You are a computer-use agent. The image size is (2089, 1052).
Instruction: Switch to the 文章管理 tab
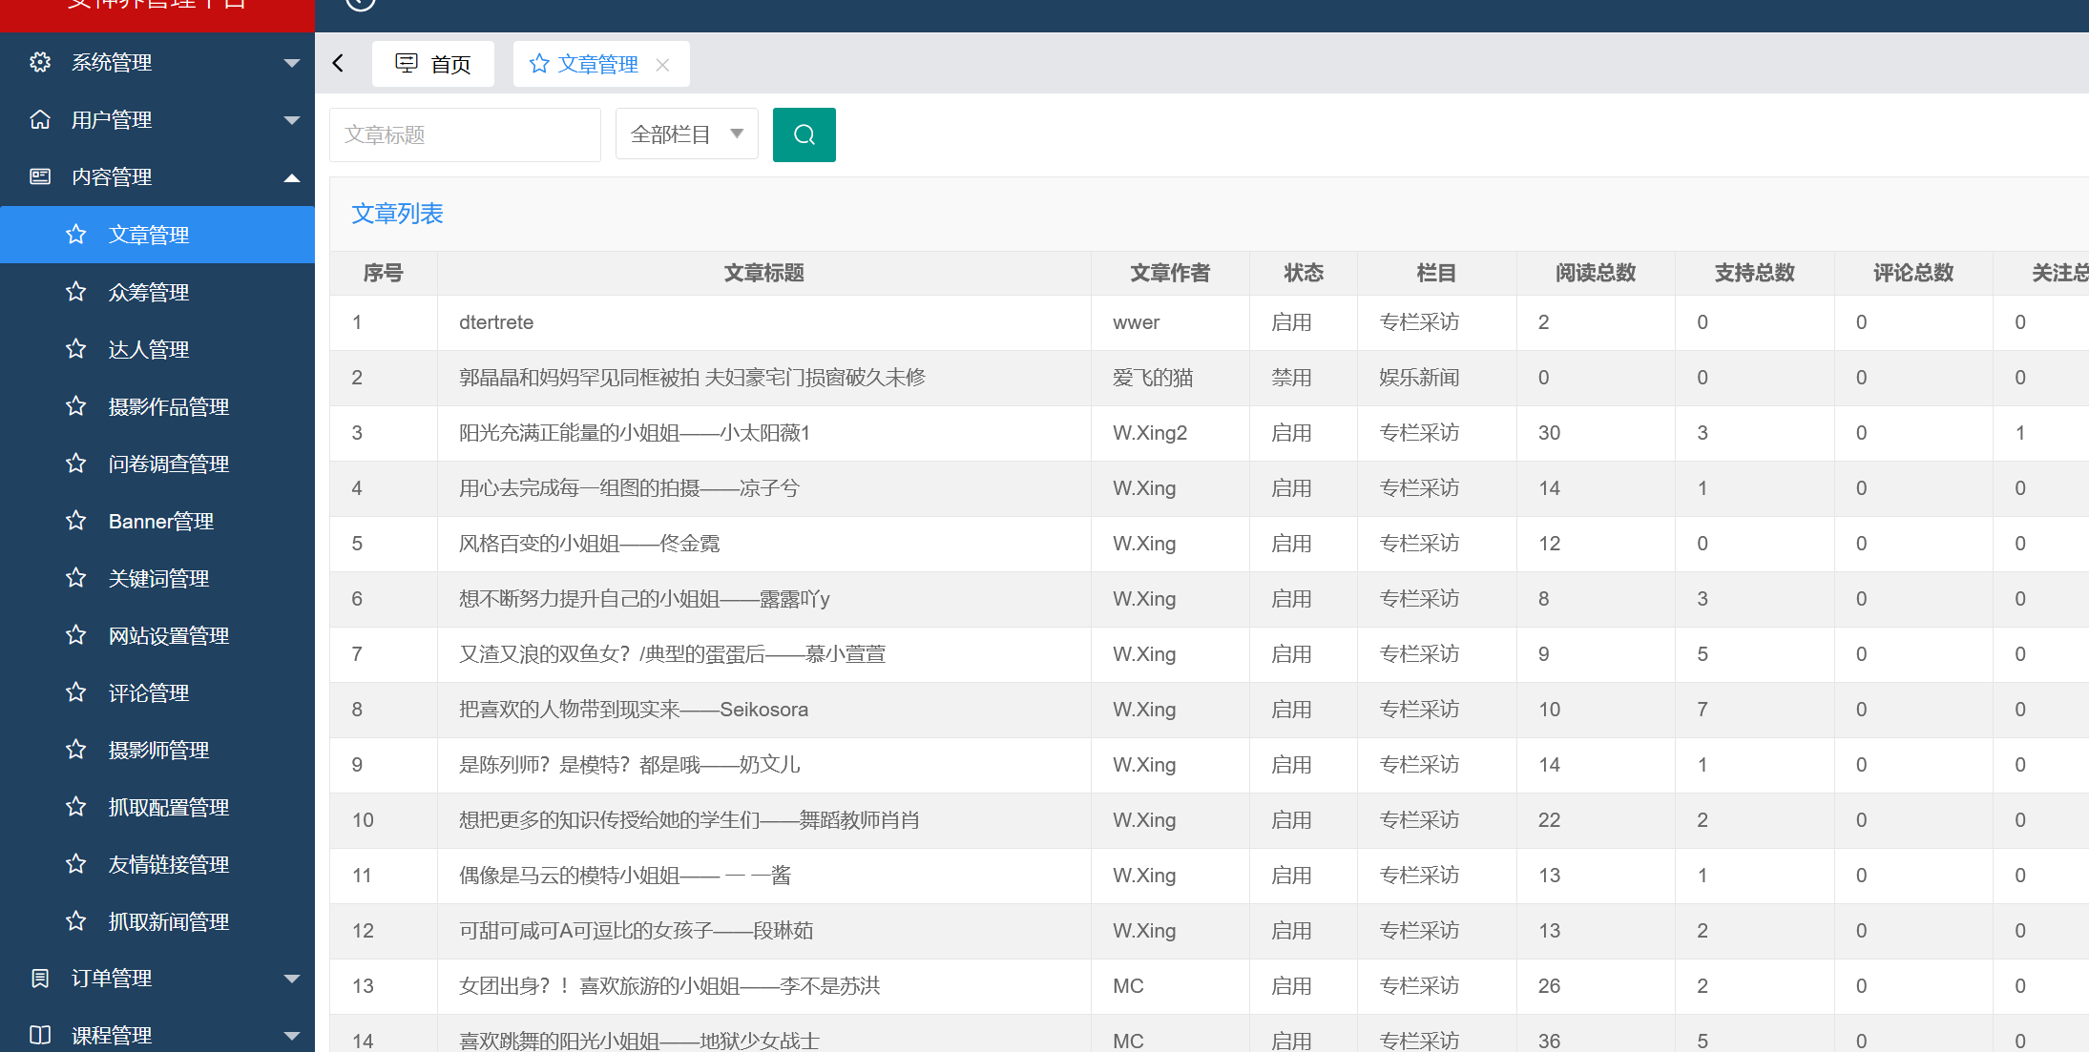(601, 64)
